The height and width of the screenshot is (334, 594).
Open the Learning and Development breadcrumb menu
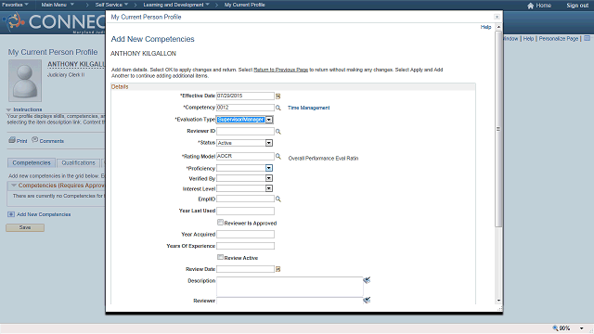click(176, 5)
